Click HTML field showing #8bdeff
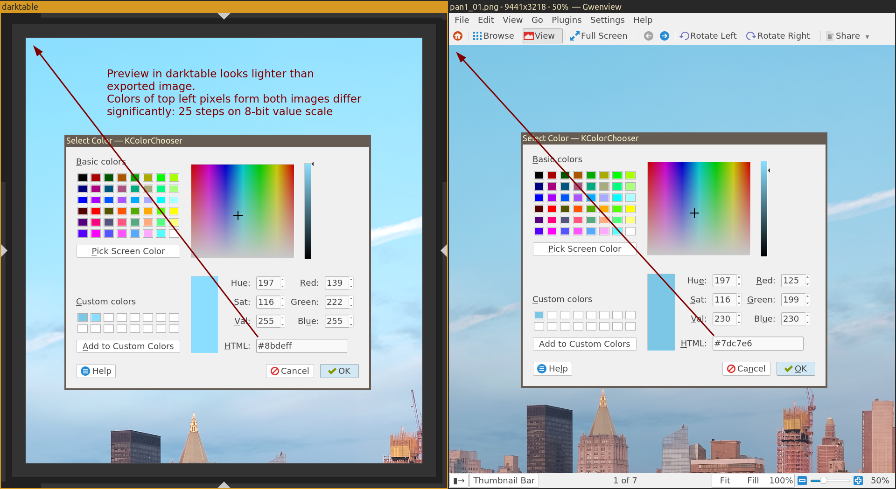This screenshot has width=896, height=489. pos(301,346)
